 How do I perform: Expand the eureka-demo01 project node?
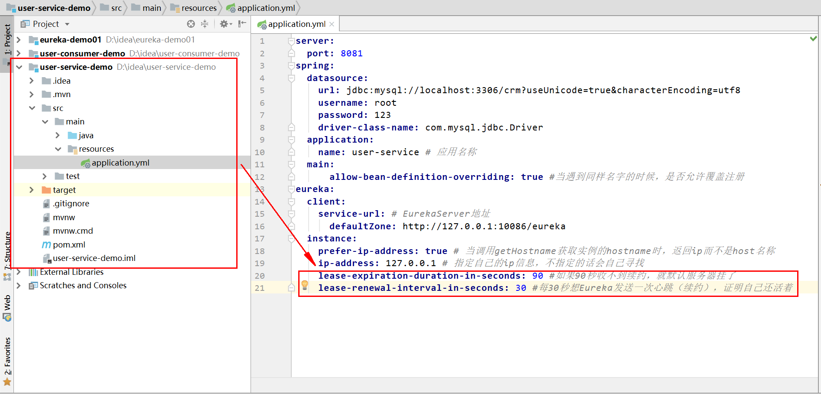pyautogui.click(x=19, y=40)
